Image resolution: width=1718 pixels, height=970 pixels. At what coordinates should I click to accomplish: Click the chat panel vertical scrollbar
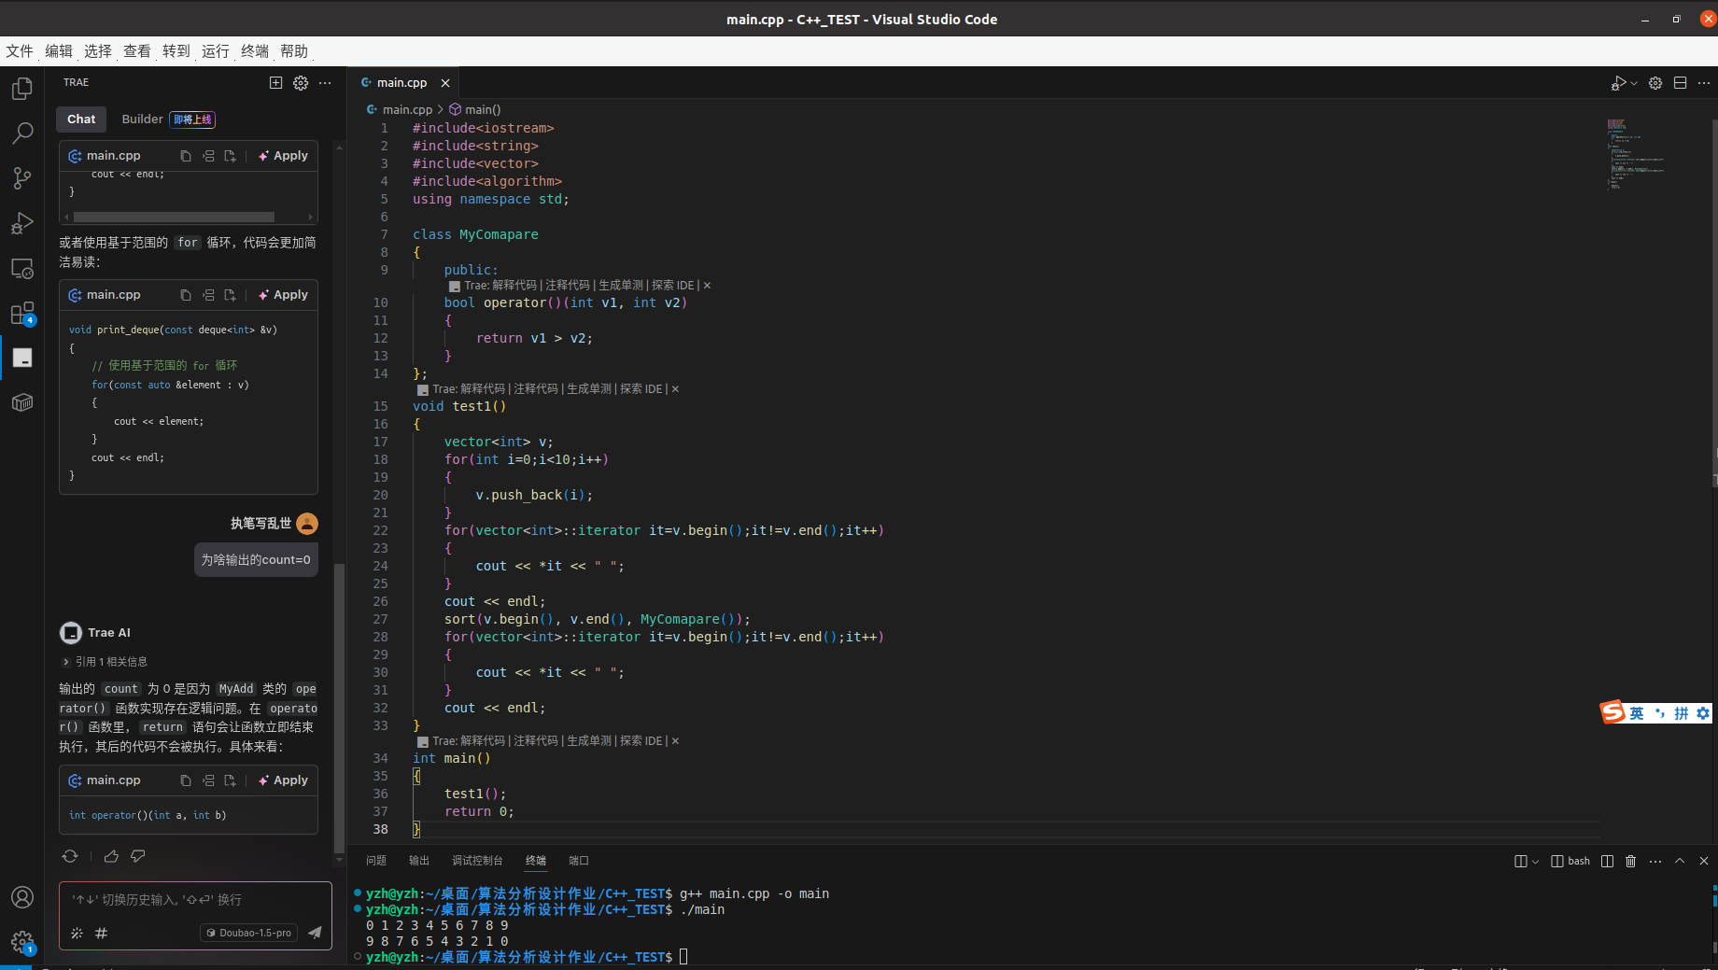(x=339, y=708)
